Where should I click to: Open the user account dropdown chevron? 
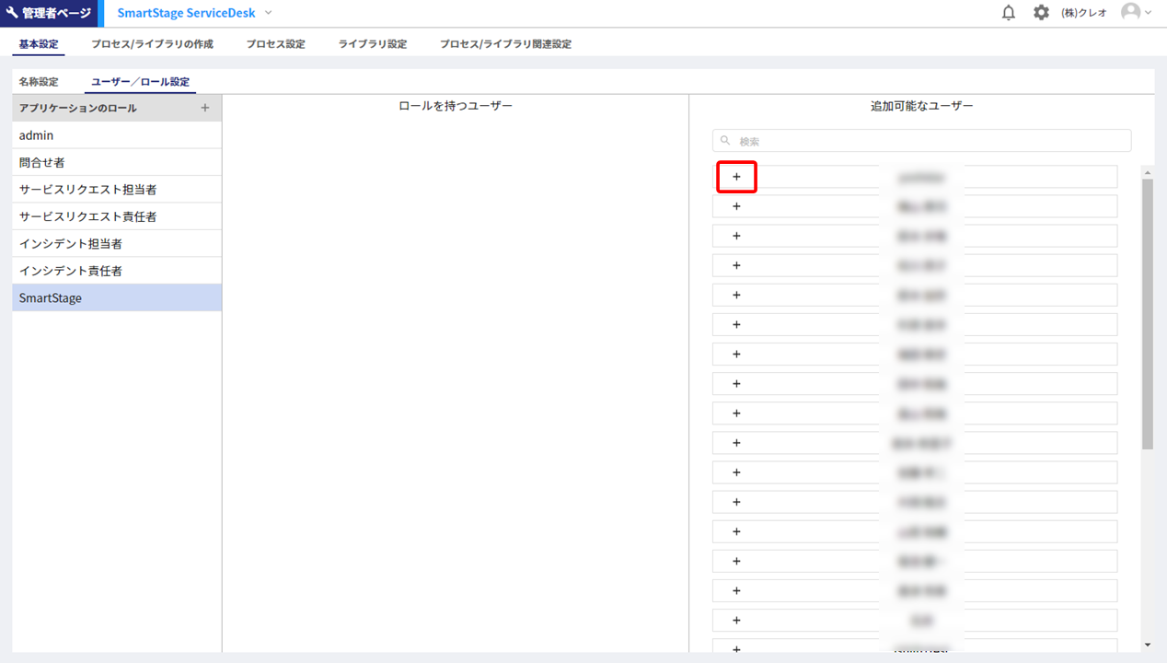[1148, 13]
